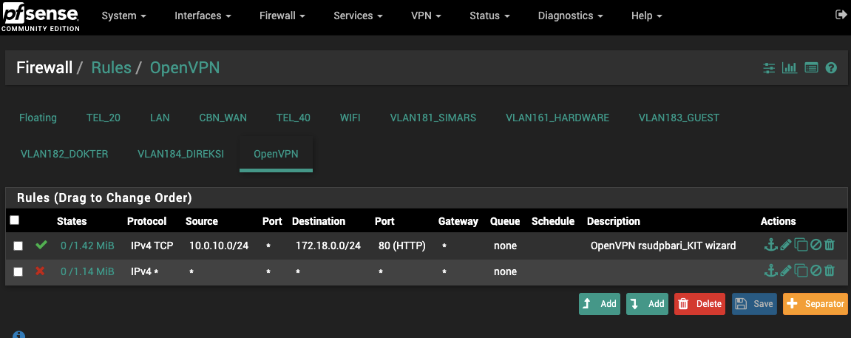The height and width of the screenshot is (338, 851).
Task: Check the box for the 10.0.10.0/24 rule
Action: 18,246
